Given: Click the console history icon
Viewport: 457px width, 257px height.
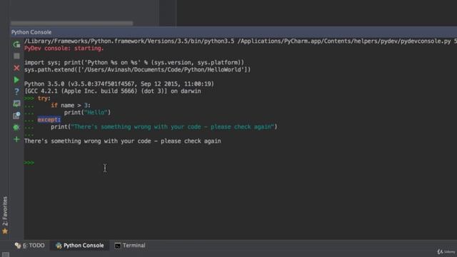Looking at the screenshot, I should pos(16,116).
